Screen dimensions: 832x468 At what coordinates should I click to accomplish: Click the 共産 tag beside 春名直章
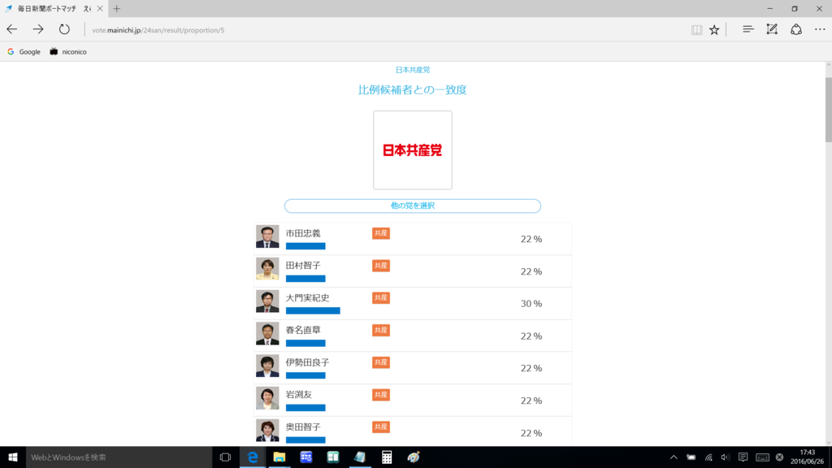381,330
